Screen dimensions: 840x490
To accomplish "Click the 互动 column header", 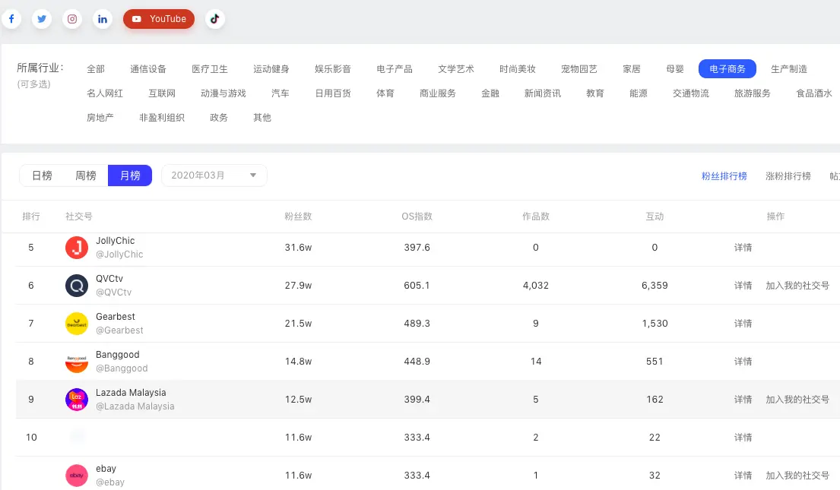I will click(655, 217).
